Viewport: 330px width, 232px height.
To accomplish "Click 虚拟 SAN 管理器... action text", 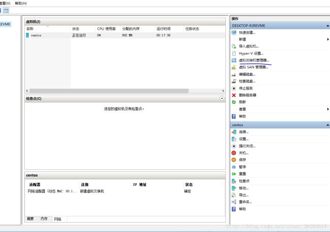I will tap(253, 67).
